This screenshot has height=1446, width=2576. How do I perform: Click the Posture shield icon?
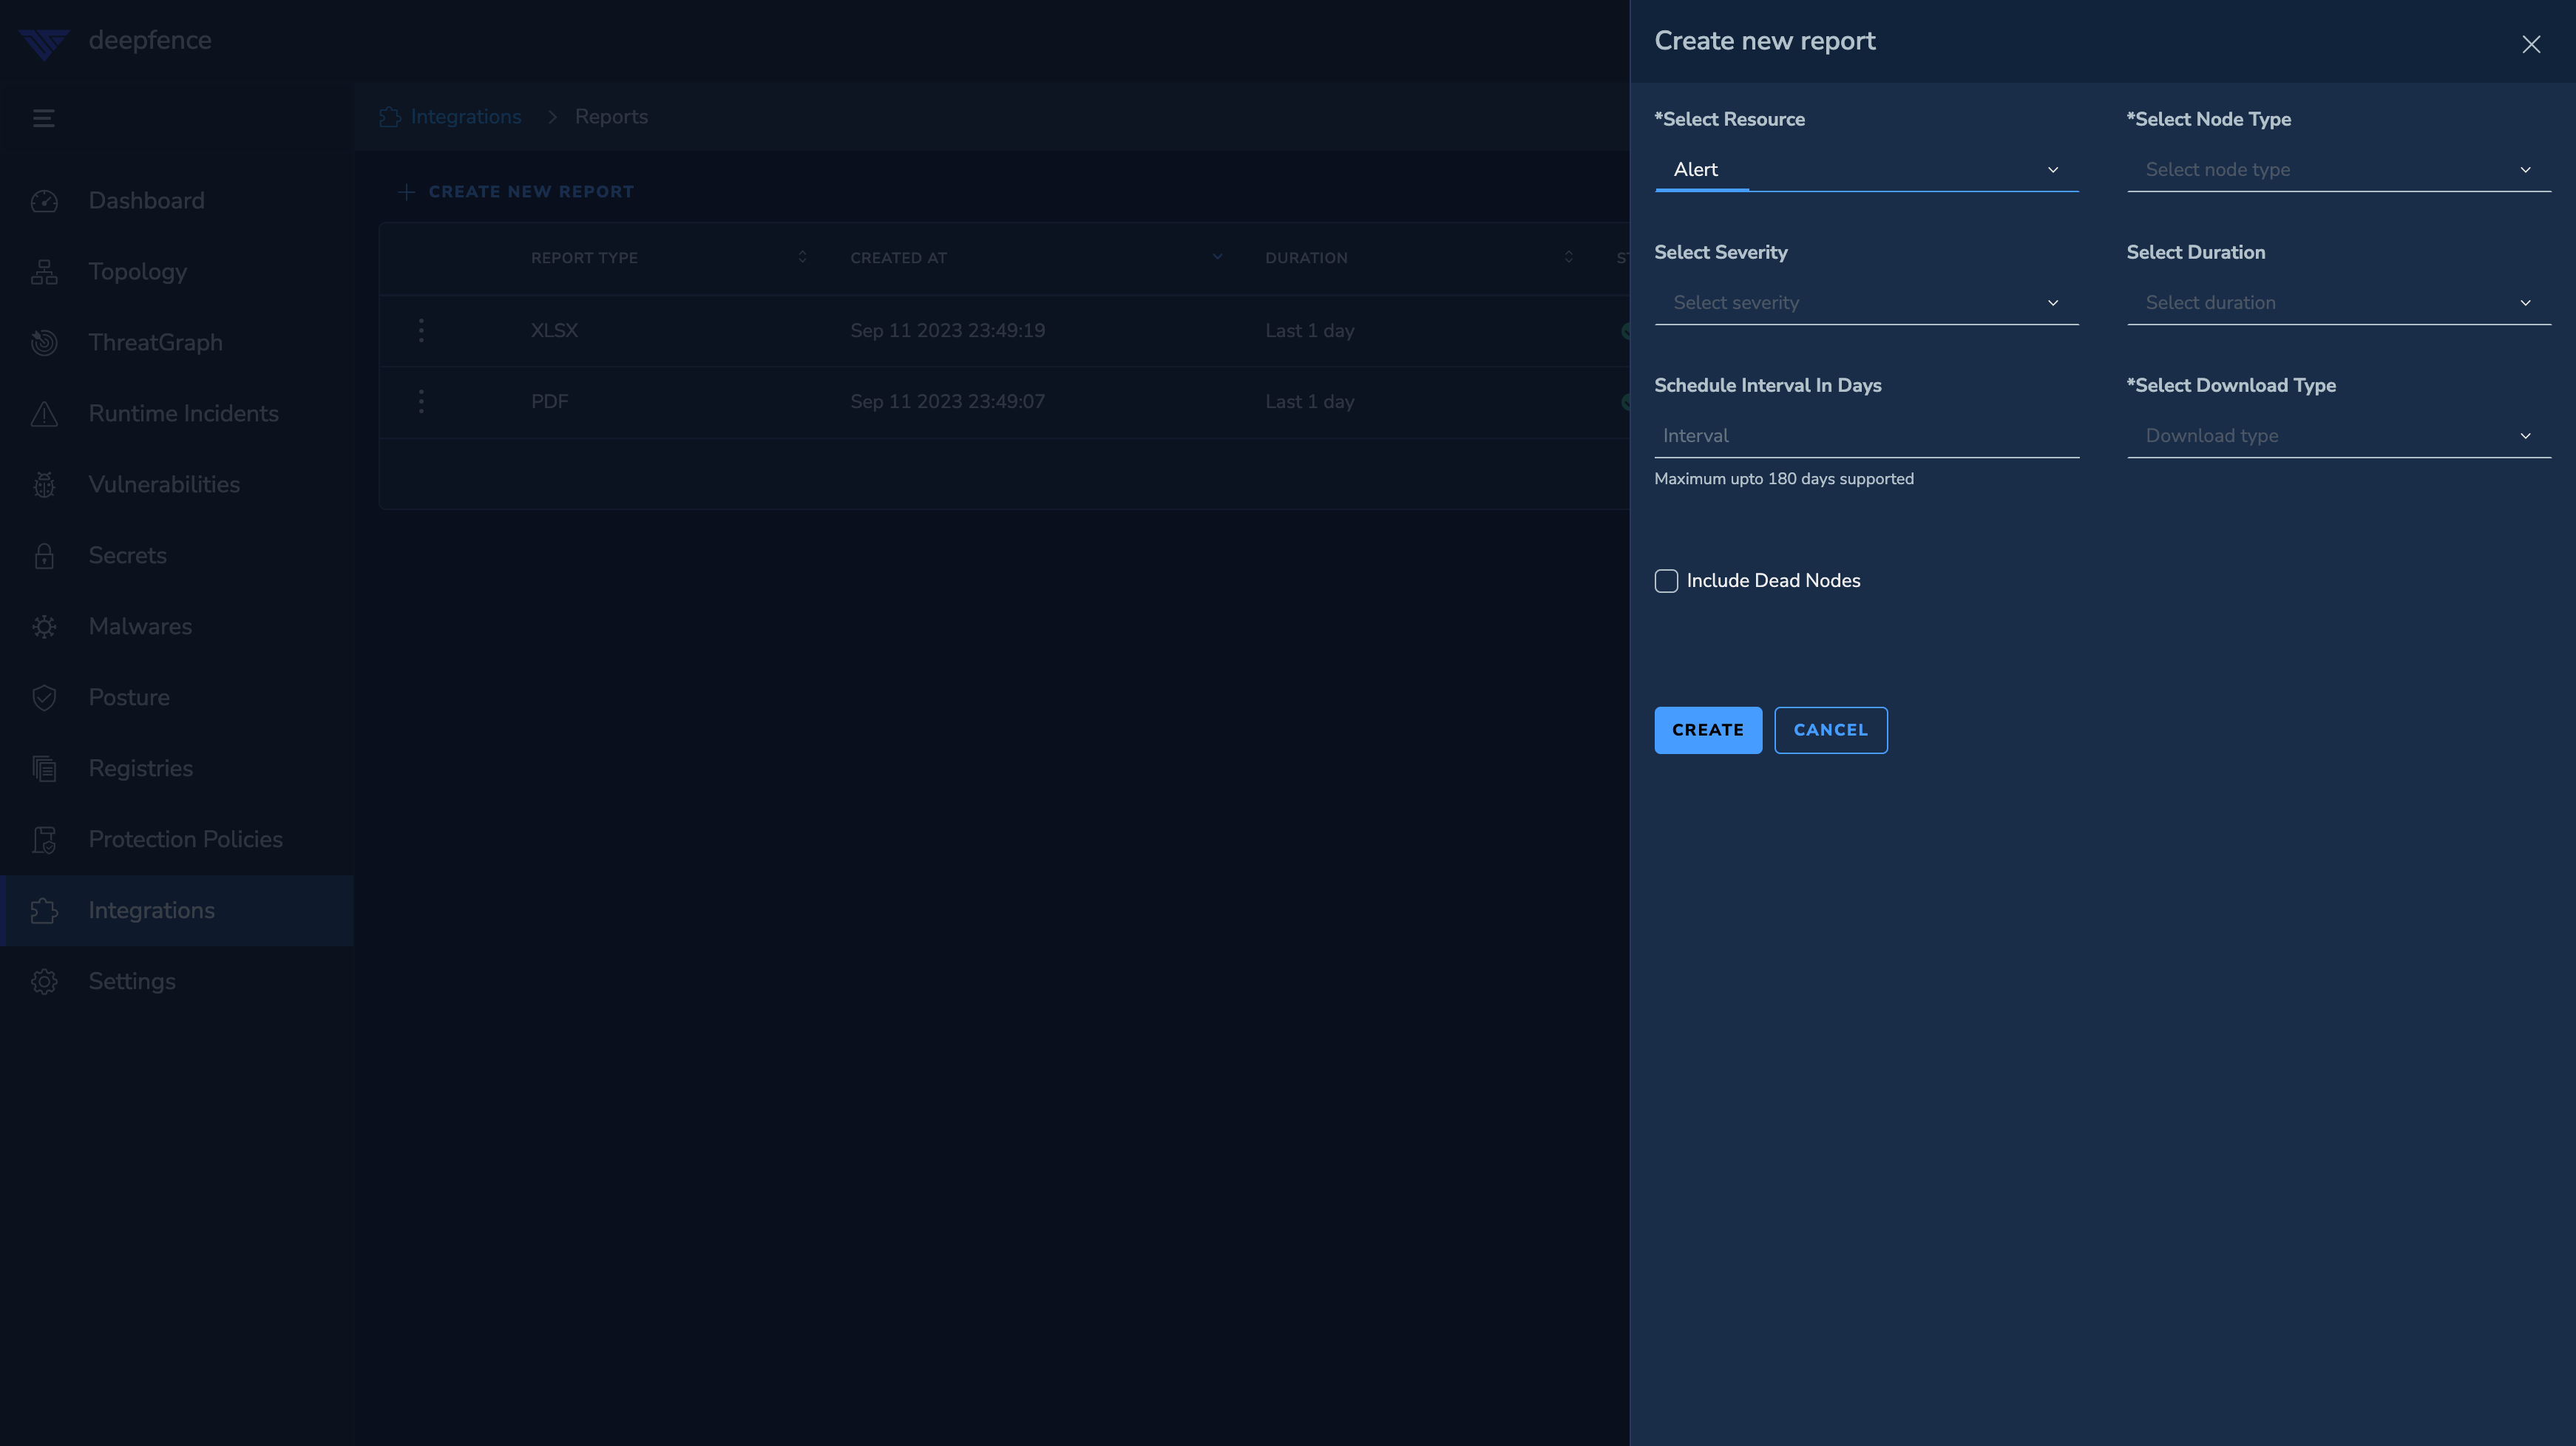tap(44, 698)
